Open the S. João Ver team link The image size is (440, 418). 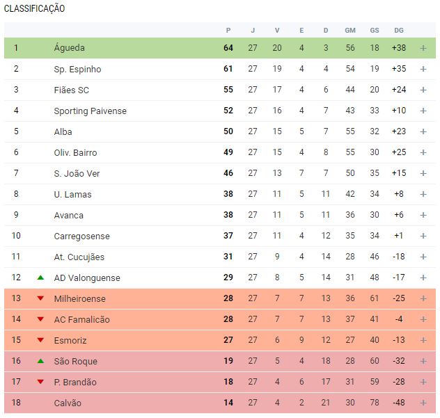click(x=77, y=174)
